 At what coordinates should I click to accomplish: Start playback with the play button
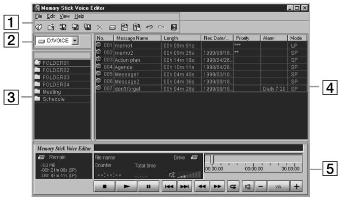pyautogui.click(x=127, y=186)
